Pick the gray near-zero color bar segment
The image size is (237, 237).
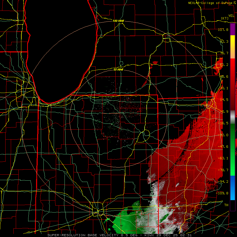click(233, 117)
